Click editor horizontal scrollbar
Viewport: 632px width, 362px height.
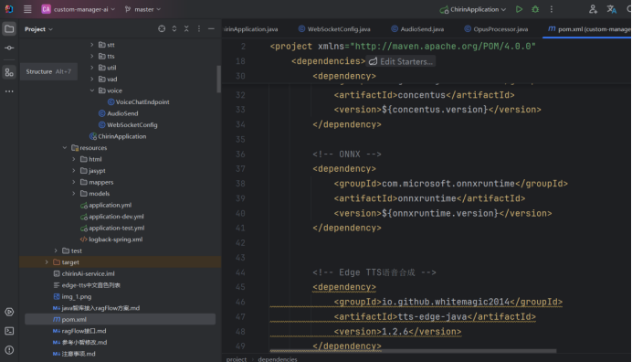point(413,351)
